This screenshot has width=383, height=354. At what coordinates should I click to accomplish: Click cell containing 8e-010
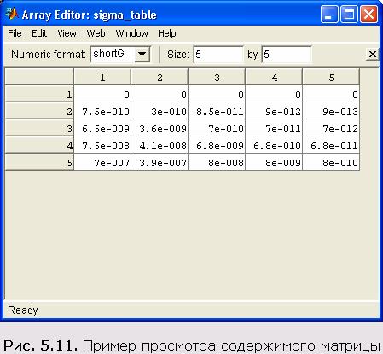[x=331, y=162]
